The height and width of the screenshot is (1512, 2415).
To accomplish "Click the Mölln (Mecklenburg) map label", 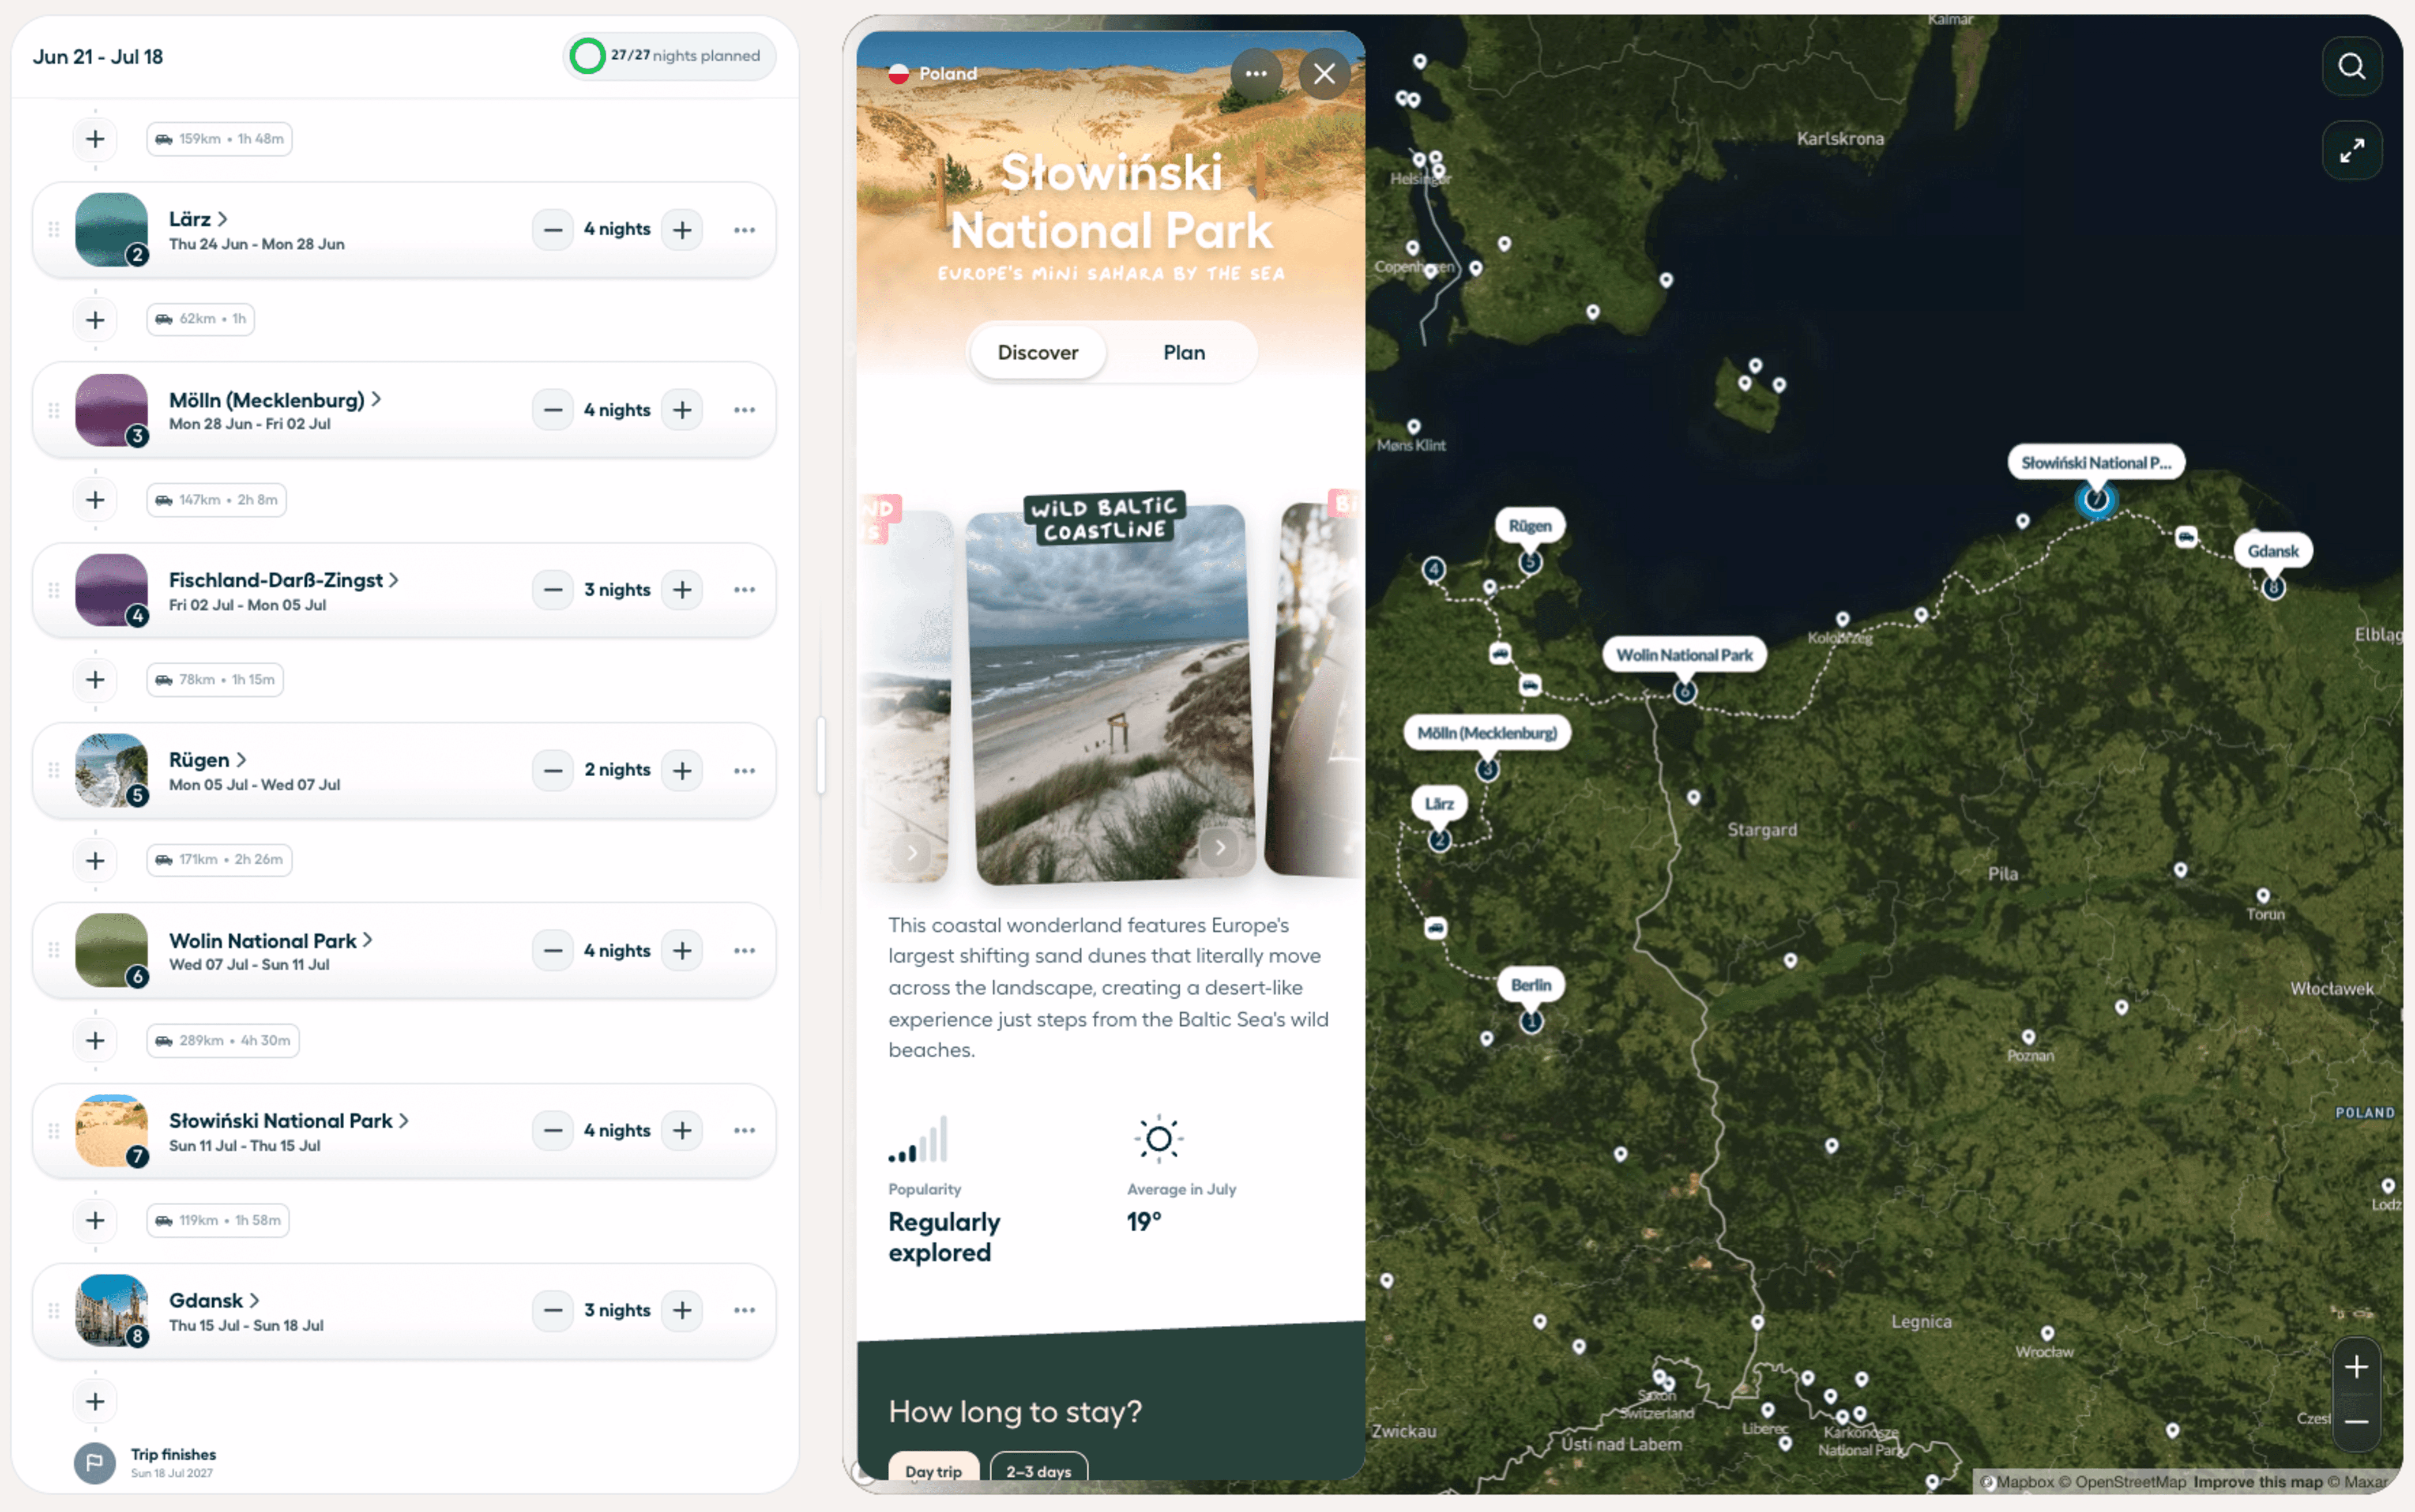I will (x=1487, y=733).
